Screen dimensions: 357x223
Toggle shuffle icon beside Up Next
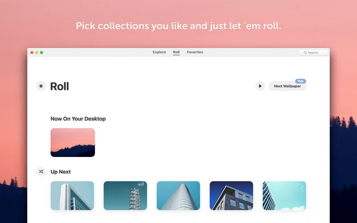point(41,172)
